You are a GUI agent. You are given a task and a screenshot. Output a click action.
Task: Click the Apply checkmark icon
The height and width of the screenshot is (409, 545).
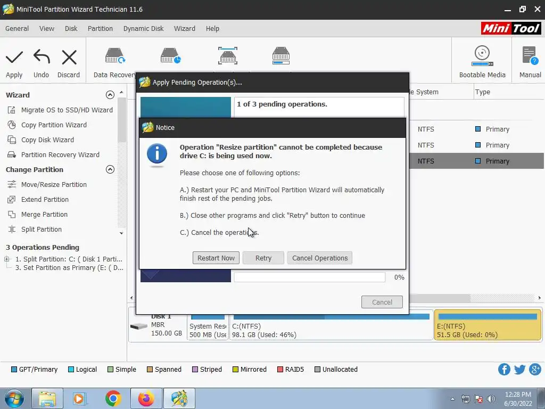coord(14,58)
